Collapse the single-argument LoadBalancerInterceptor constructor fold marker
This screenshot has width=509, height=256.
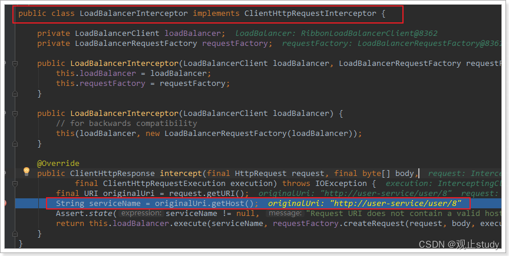point(15,114)
